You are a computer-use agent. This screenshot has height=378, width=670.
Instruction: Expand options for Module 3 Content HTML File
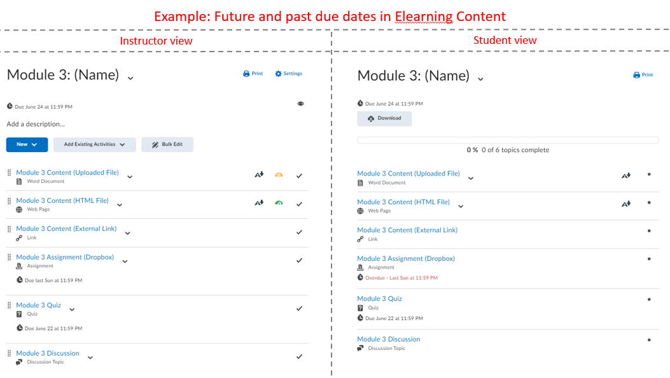[119, 204]
